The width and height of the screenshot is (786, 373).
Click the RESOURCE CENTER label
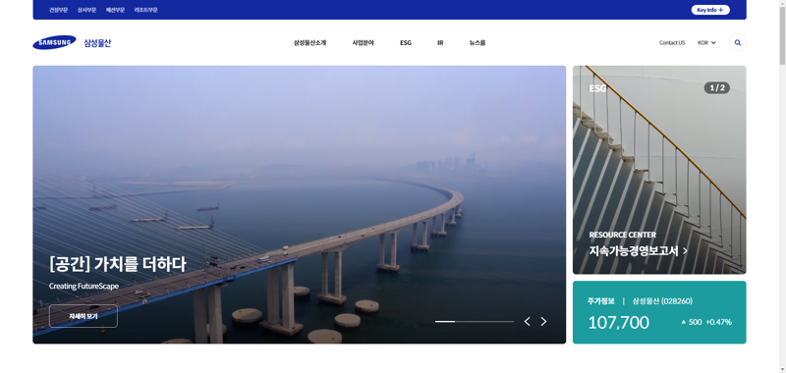[x=623, y=235]
